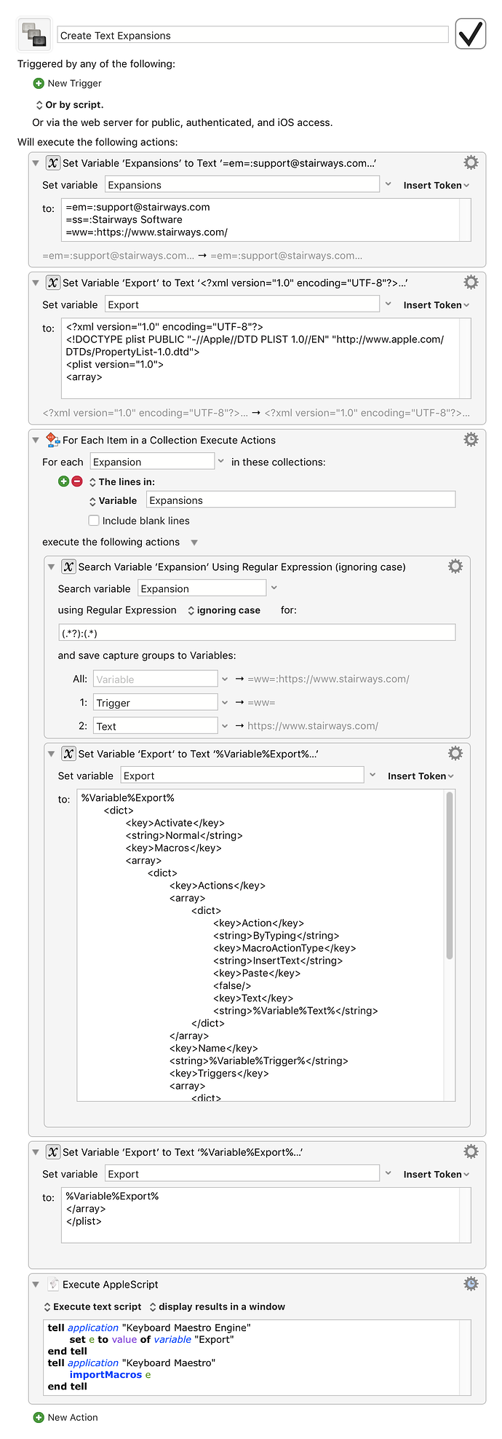
Task: Toggle the macro enabled checkmark box
Action: [471, 33]
